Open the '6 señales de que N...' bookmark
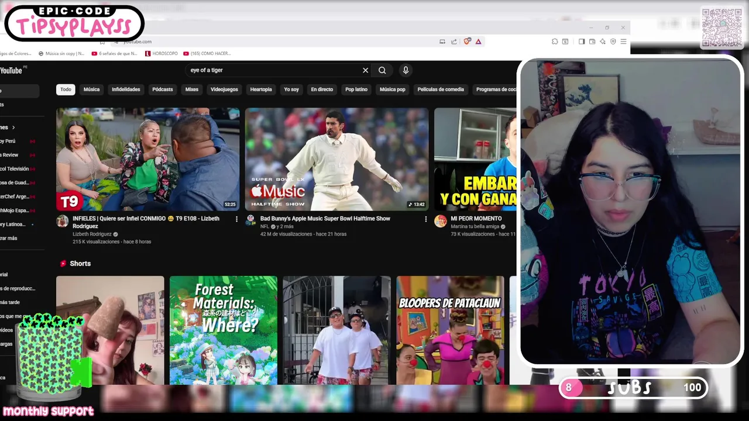The width and height of the screenshot is (749, 421). 115,53
